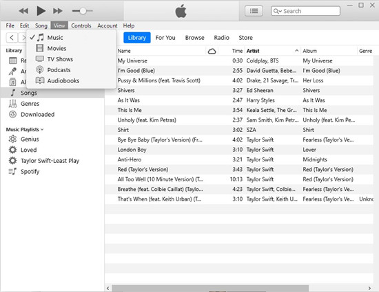
Task: Click the horizontal scrollbar thumb
Action: click(209, 288)
